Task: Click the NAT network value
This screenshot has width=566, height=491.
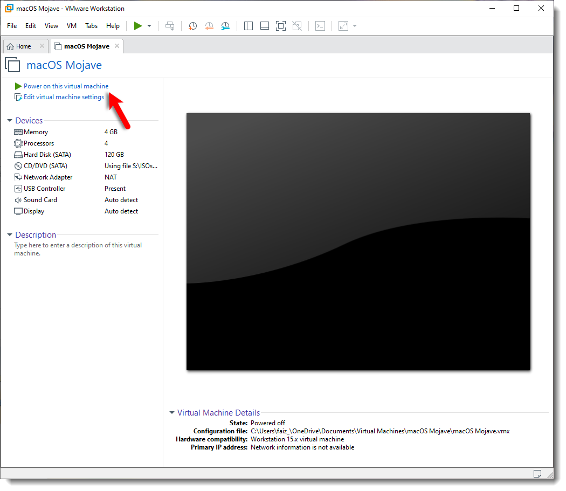Action: coord(111,177)
